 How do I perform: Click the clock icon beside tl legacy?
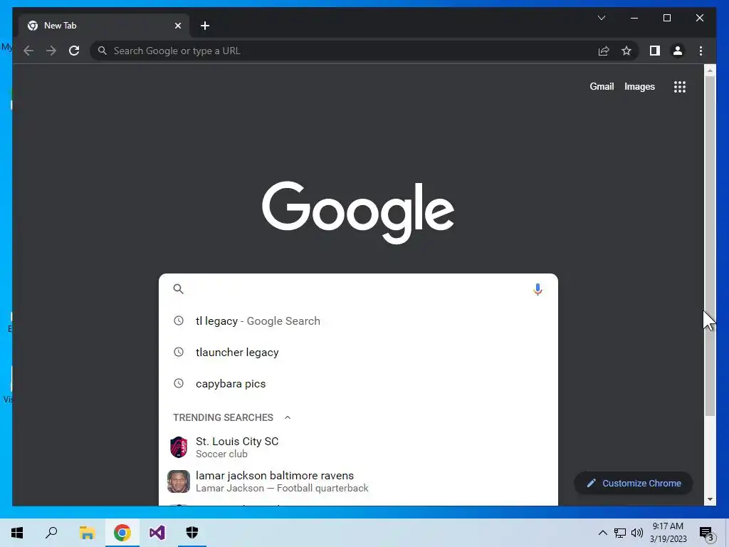pyautogui.click(x=179, y=321)
